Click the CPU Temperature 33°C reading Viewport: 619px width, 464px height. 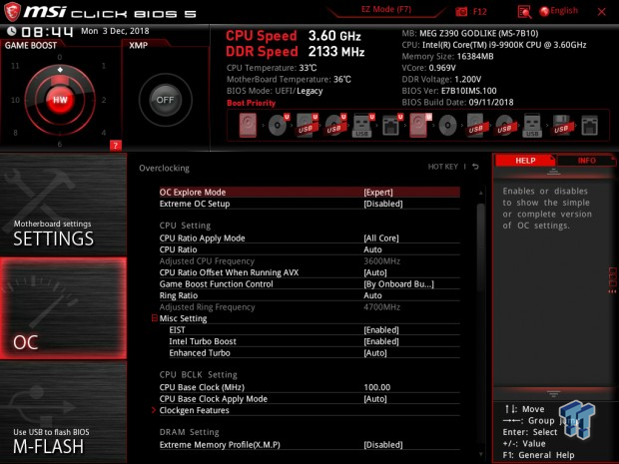[272, 68]
